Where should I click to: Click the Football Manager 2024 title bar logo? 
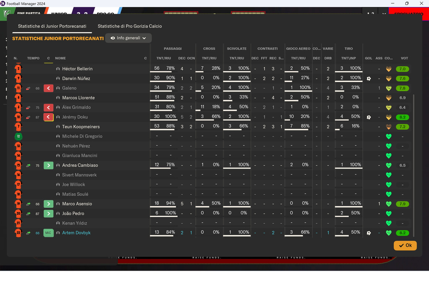(x=3, y=3)
